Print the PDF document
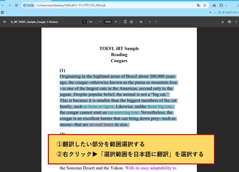 229,22
